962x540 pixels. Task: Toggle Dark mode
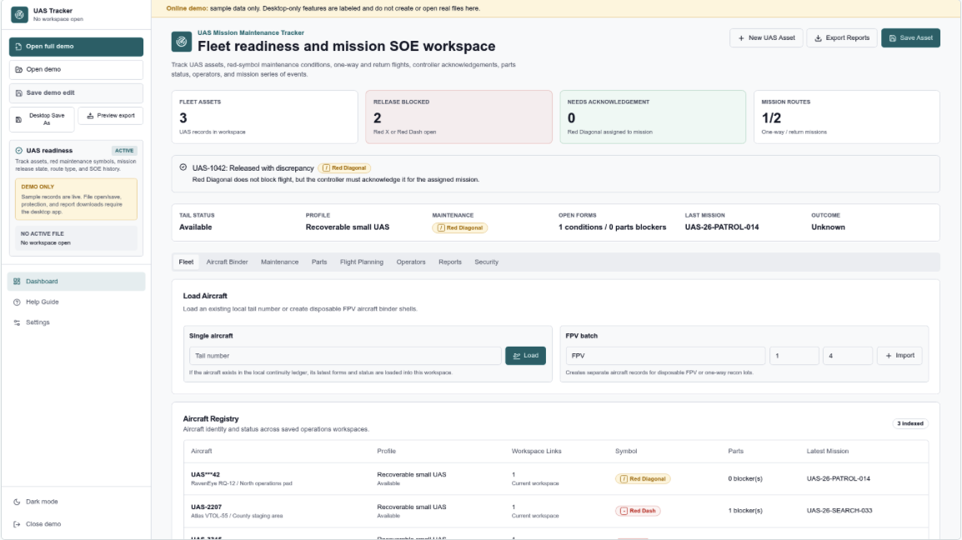pos(76,502)
